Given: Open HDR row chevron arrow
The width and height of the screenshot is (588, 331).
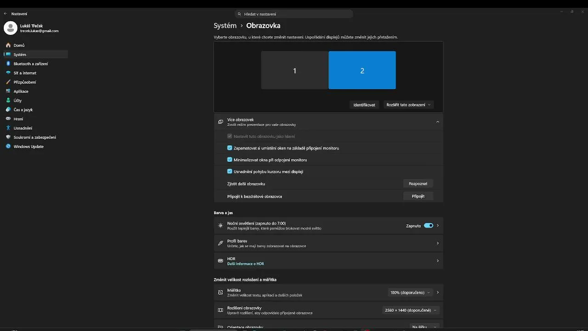Looking at the screenshot, I should click(438, 261).
